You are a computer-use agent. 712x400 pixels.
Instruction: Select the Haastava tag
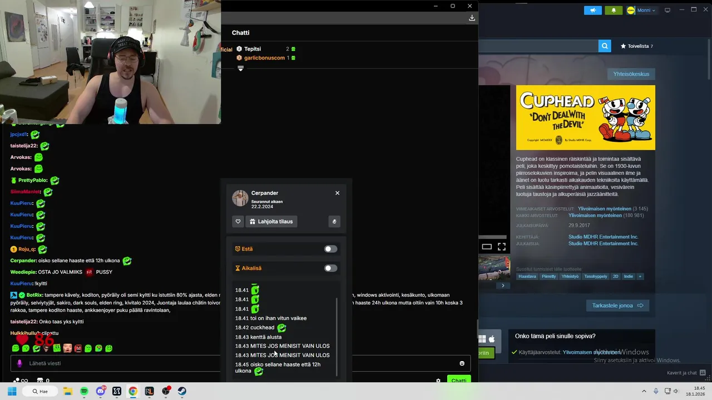(527, 276)
